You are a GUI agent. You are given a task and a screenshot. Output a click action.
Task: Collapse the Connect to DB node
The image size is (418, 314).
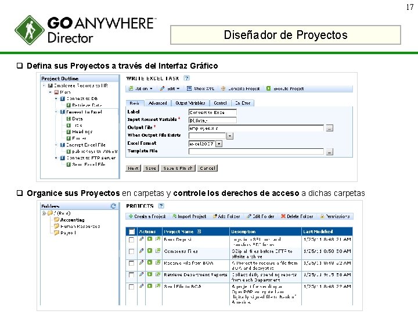(x=56, y=98)
